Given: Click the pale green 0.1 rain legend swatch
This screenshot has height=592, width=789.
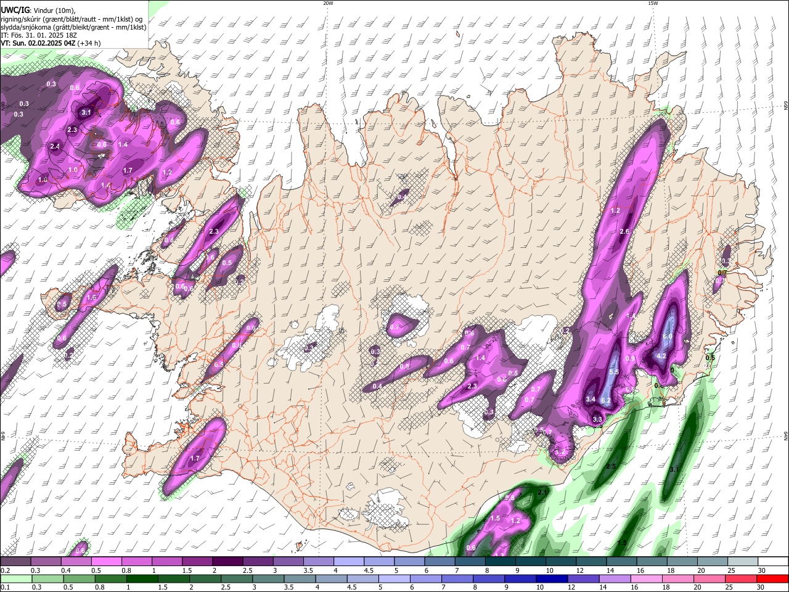Looking at the screenshot, I should tap(15, 578).
